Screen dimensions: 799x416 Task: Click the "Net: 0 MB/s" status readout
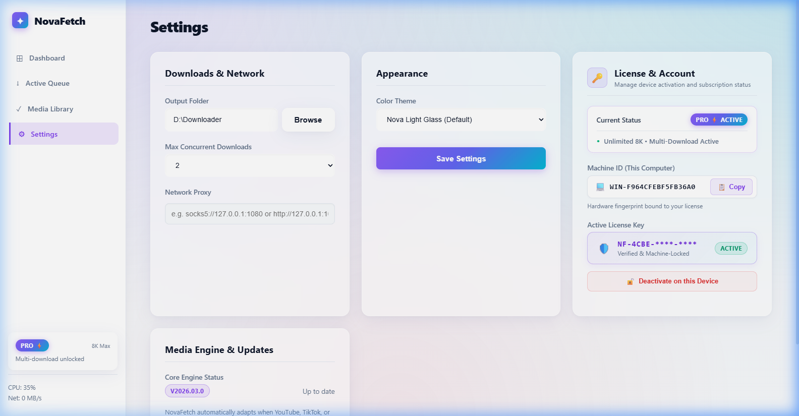tap(25, 398)
